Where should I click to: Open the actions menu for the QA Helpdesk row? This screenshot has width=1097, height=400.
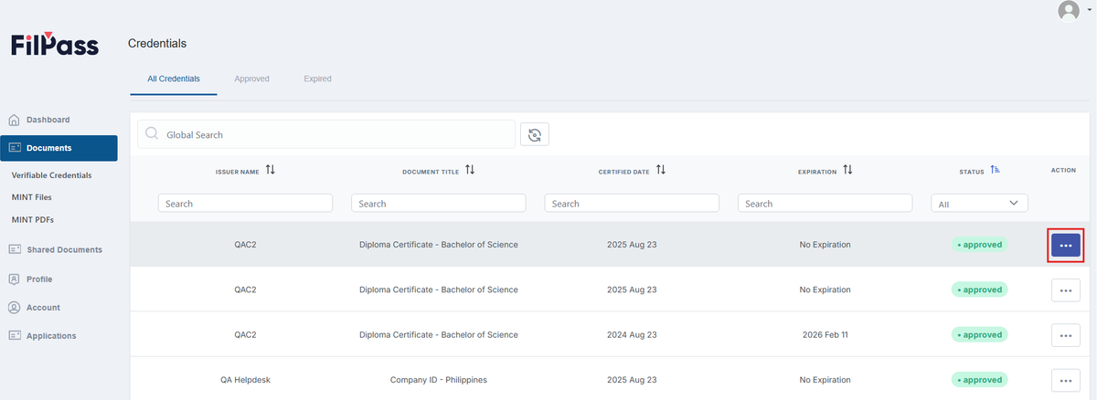(x=1066, y=380)
